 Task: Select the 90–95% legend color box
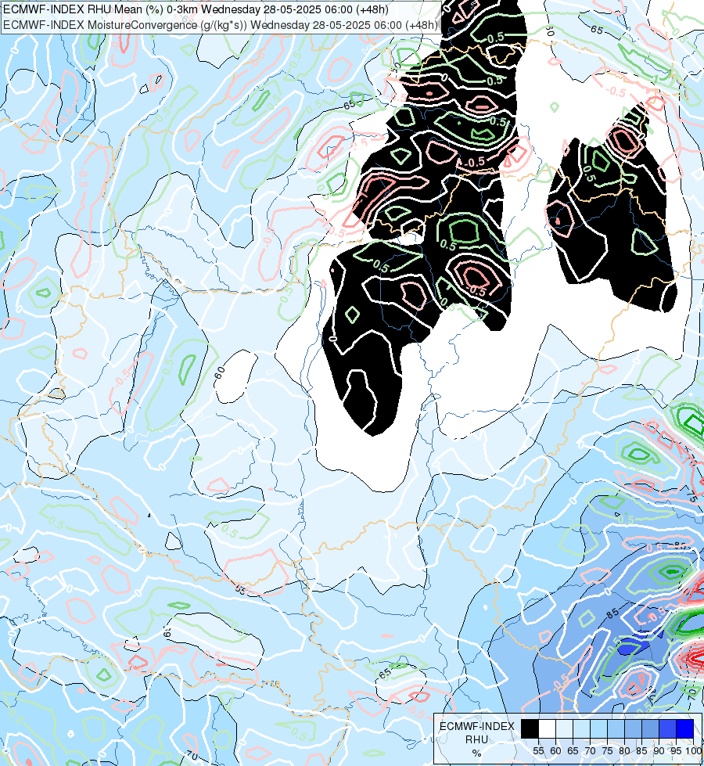tap(667, 729)
